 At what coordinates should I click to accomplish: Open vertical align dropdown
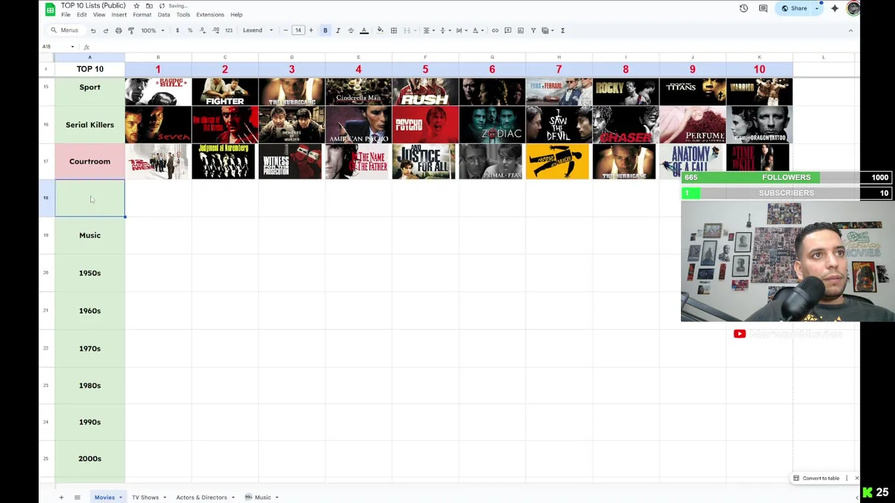[444, 30]
